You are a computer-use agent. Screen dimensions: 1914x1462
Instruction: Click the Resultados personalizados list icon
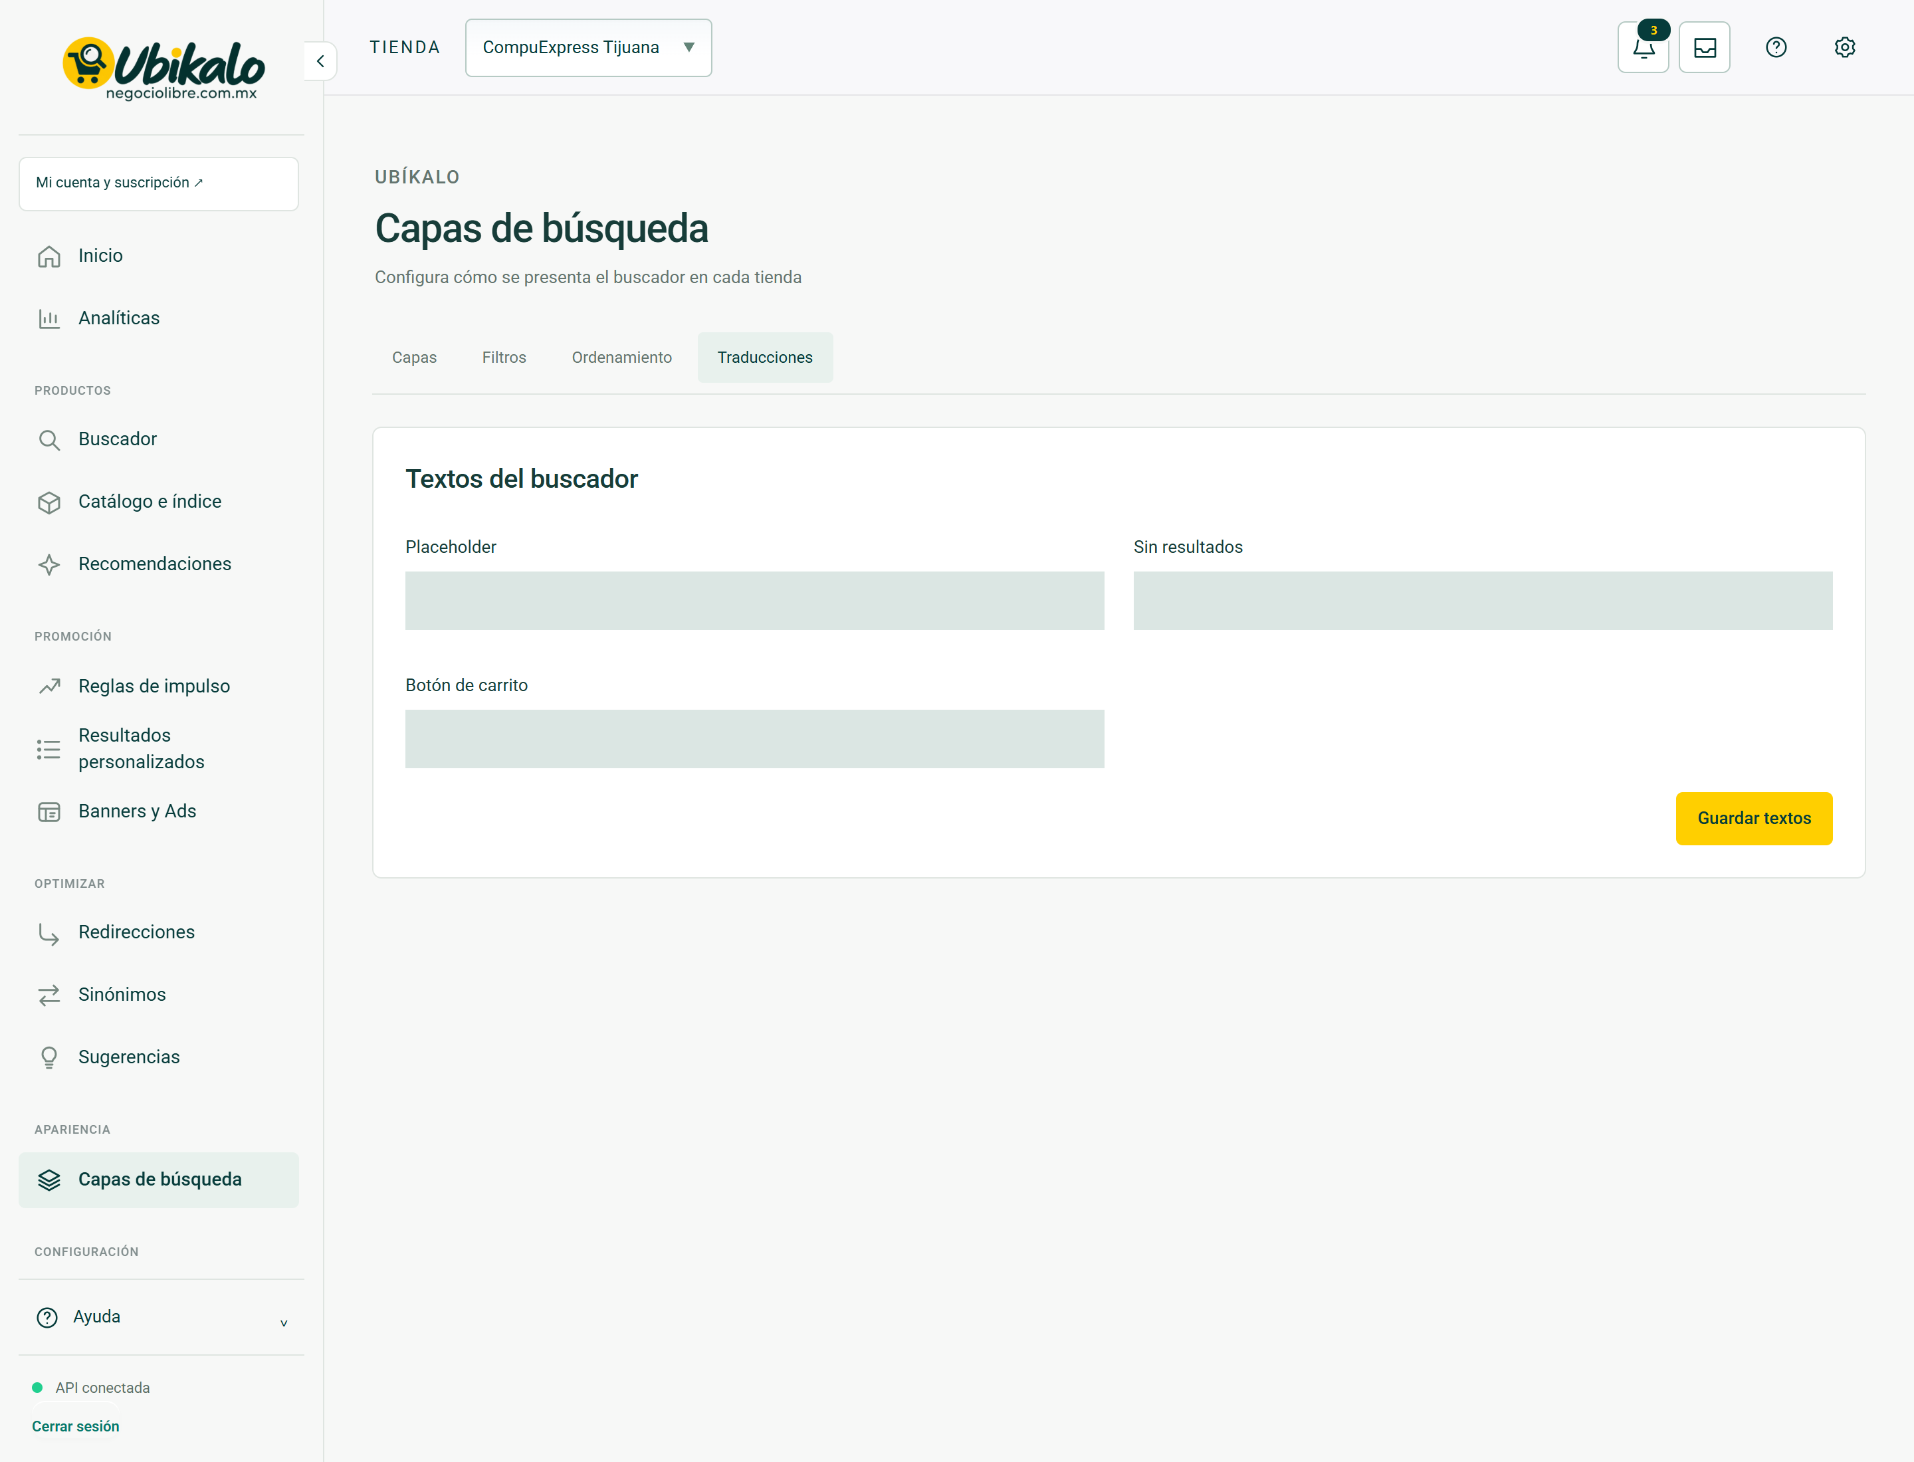tap(49, 750)
